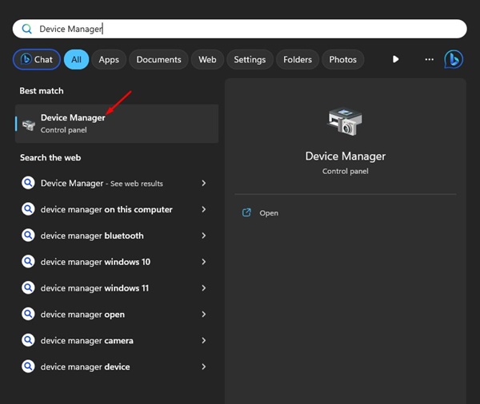Viewport: 480px width, 404px height.
Task: Click the open-external icon beside Open
Action: [x=246, y=212]
